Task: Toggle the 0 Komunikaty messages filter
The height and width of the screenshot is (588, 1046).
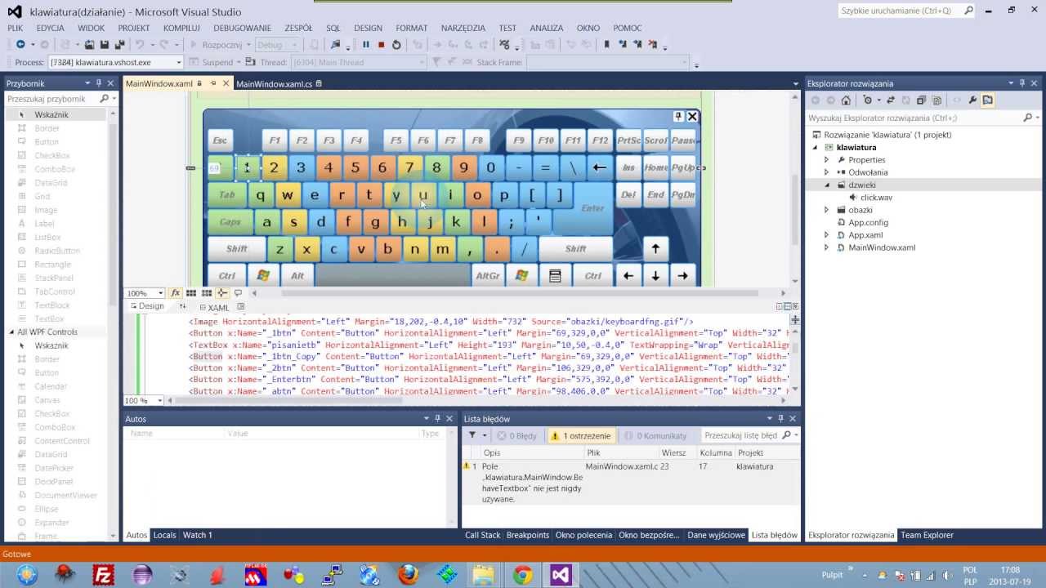Action: 656,435
